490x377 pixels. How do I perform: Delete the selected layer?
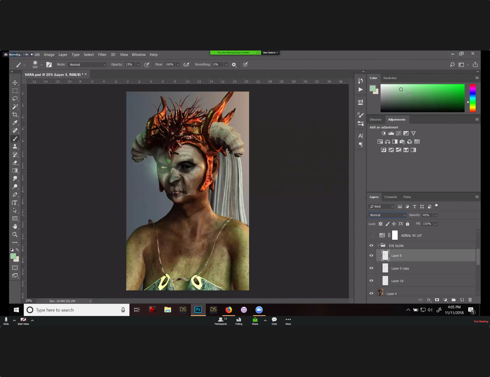pos(470,300)
